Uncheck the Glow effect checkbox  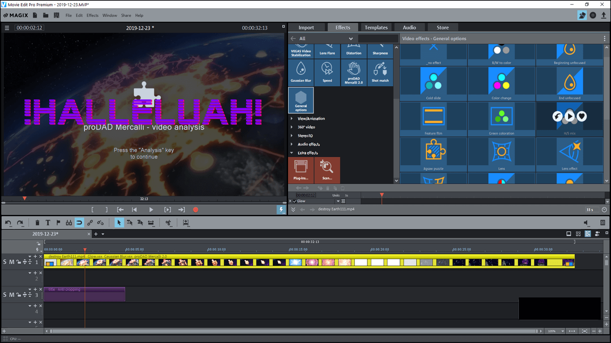[x=295, y=201]
